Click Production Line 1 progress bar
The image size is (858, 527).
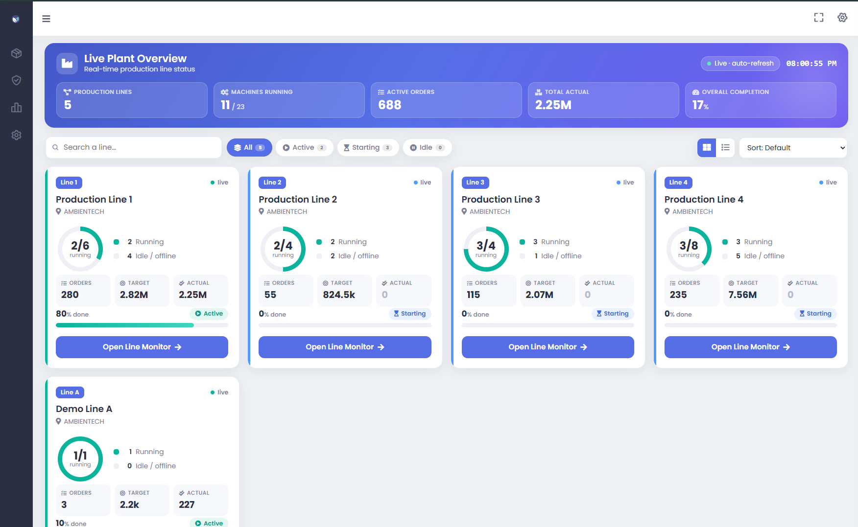pyautogui.click(x=142, y=325)
